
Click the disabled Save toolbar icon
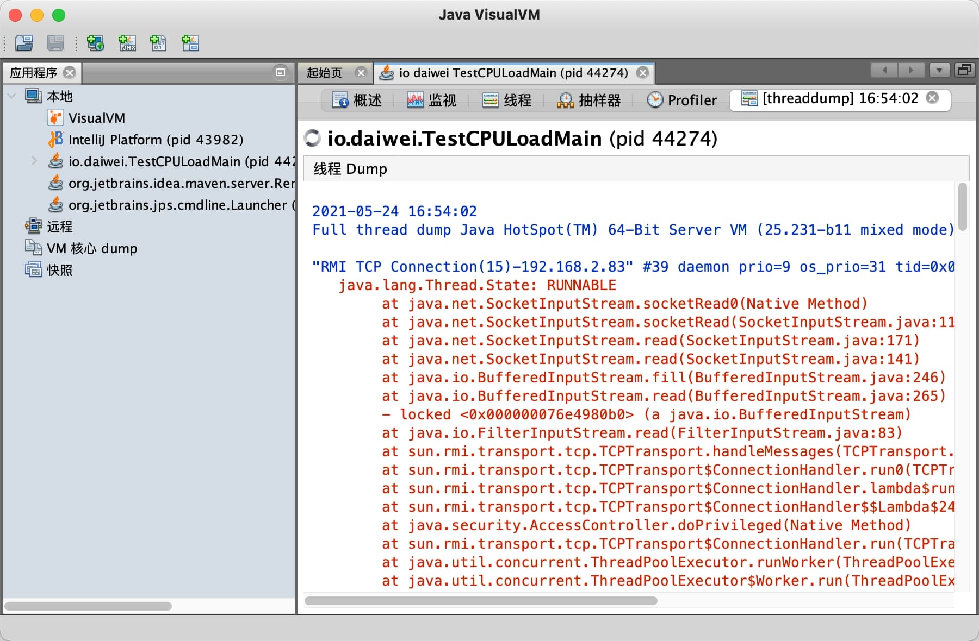click(x=55, y=42)
